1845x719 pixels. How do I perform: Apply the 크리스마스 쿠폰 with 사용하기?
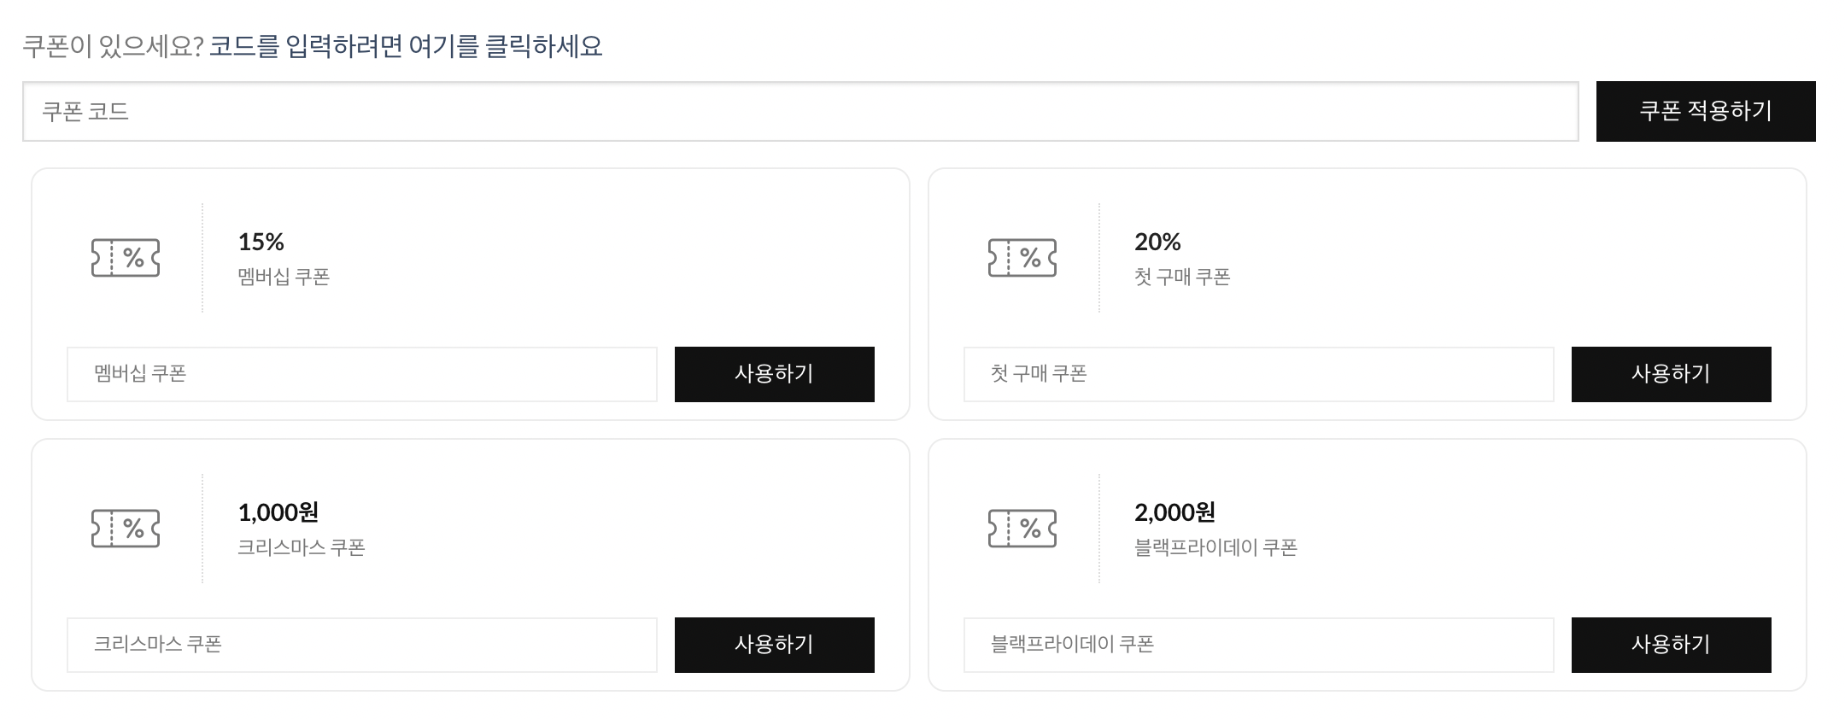[x=774, y=645]
